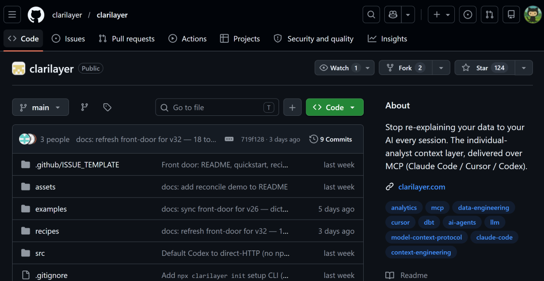Switch to the Issues tab
The image size is (544, 281).
tap(68, 38)
